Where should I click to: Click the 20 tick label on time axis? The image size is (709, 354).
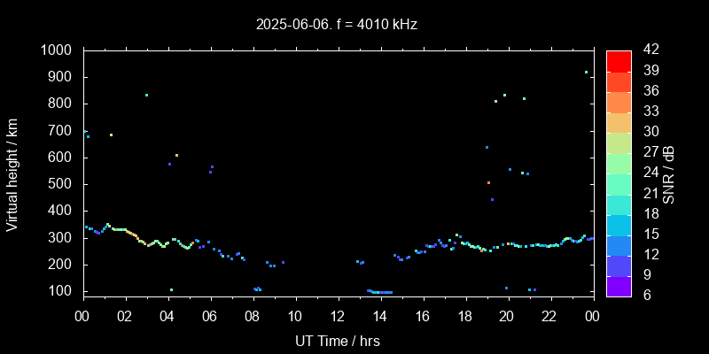point(507,317)
